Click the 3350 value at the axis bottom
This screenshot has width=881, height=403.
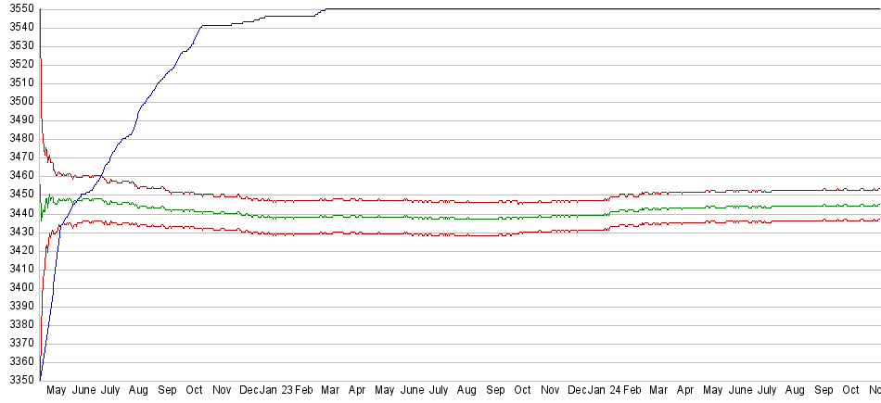[18, 380]
